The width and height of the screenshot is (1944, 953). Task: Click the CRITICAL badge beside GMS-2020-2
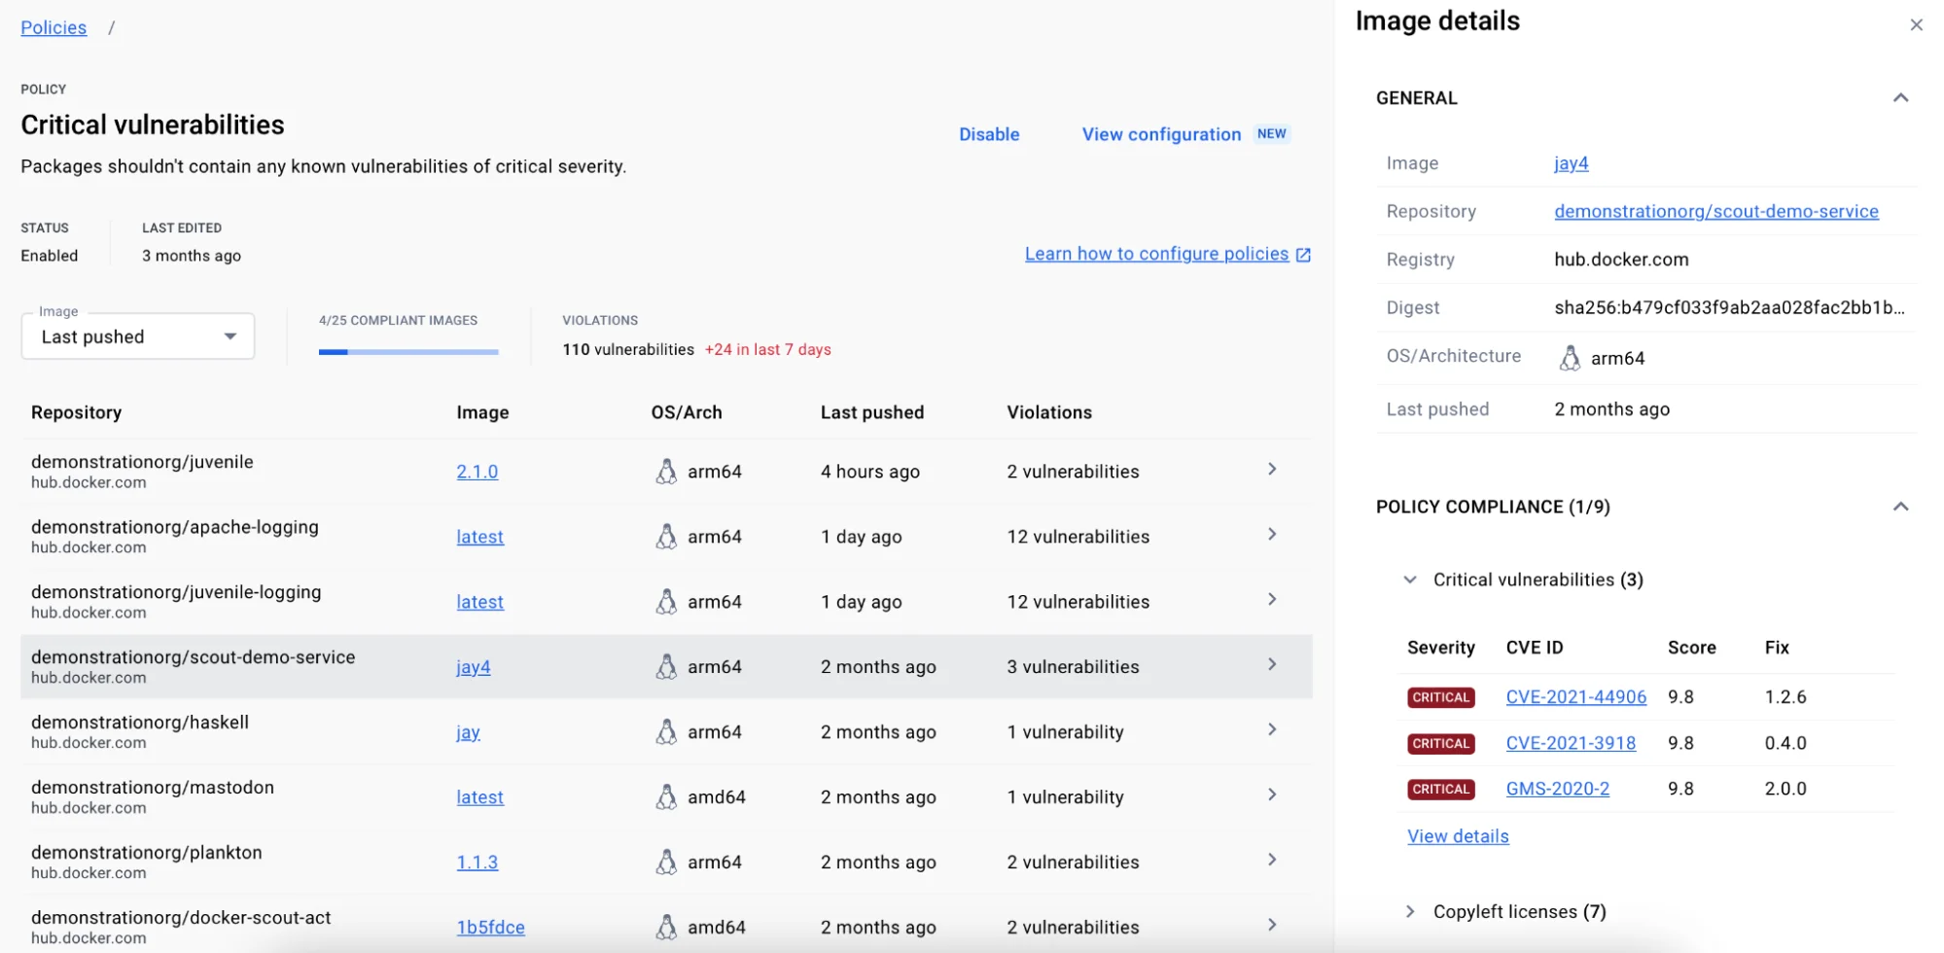[1440, 789]
